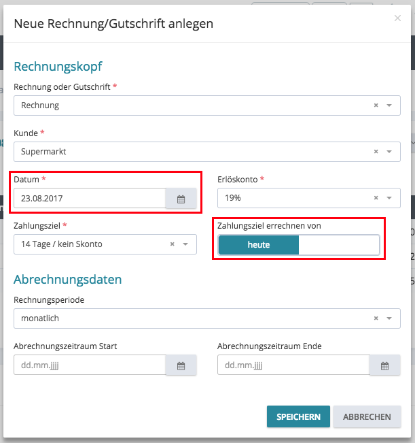Clear the Rechnungsperiode monatlich selection

[376, 318]
